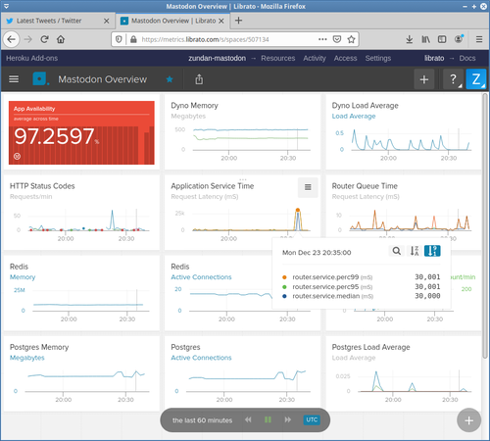Screen dimensions: 490x441
Task: Click the Mastodon Overview space title
Action: pyautogui.click(x=103, y=79)
